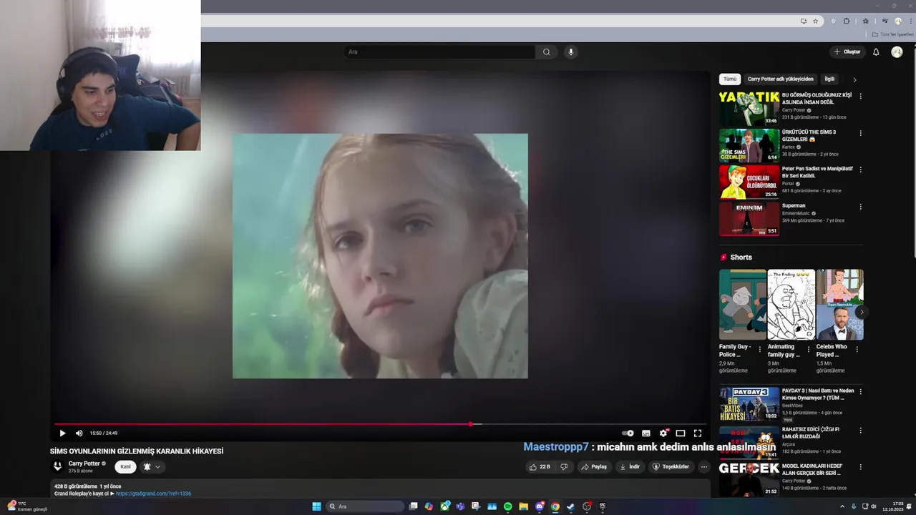Open the Animating family guy short
The image size is (916, 515).
pos(791,305)
